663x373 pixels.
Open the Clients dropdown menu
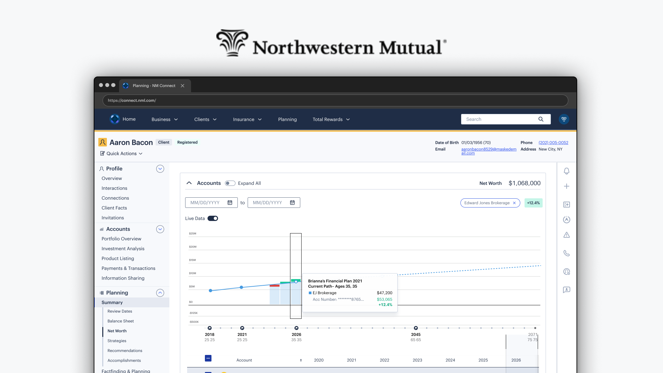(206, 120)
